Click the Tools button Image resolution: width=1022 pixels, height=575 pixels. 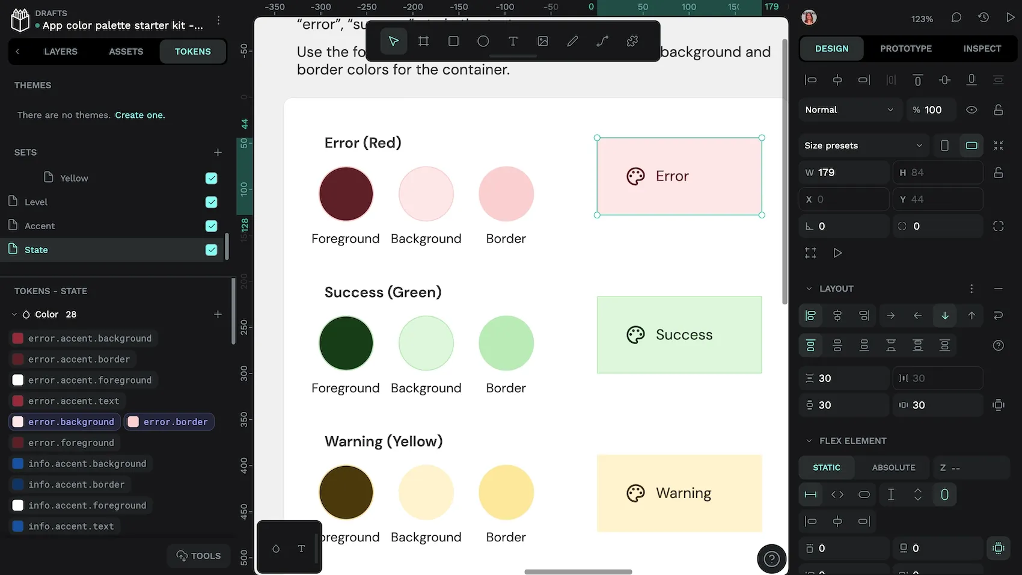198,556
